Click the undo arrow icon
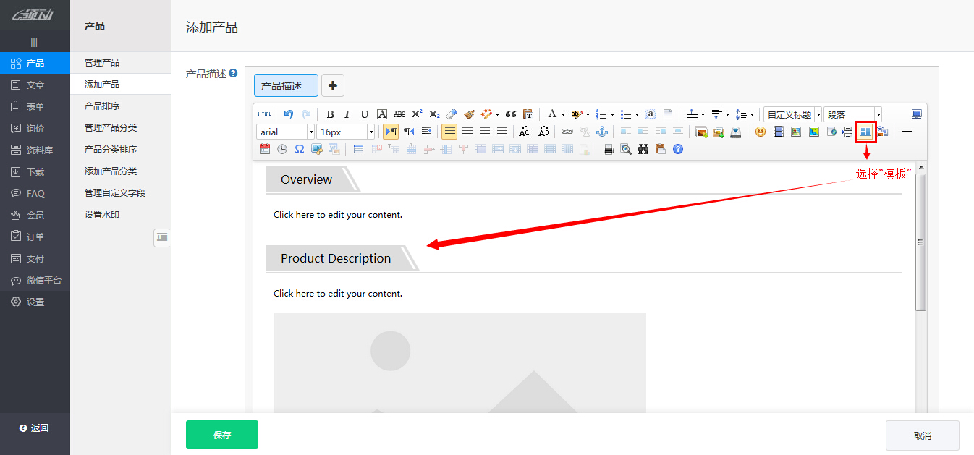 (x=289, y=114)
